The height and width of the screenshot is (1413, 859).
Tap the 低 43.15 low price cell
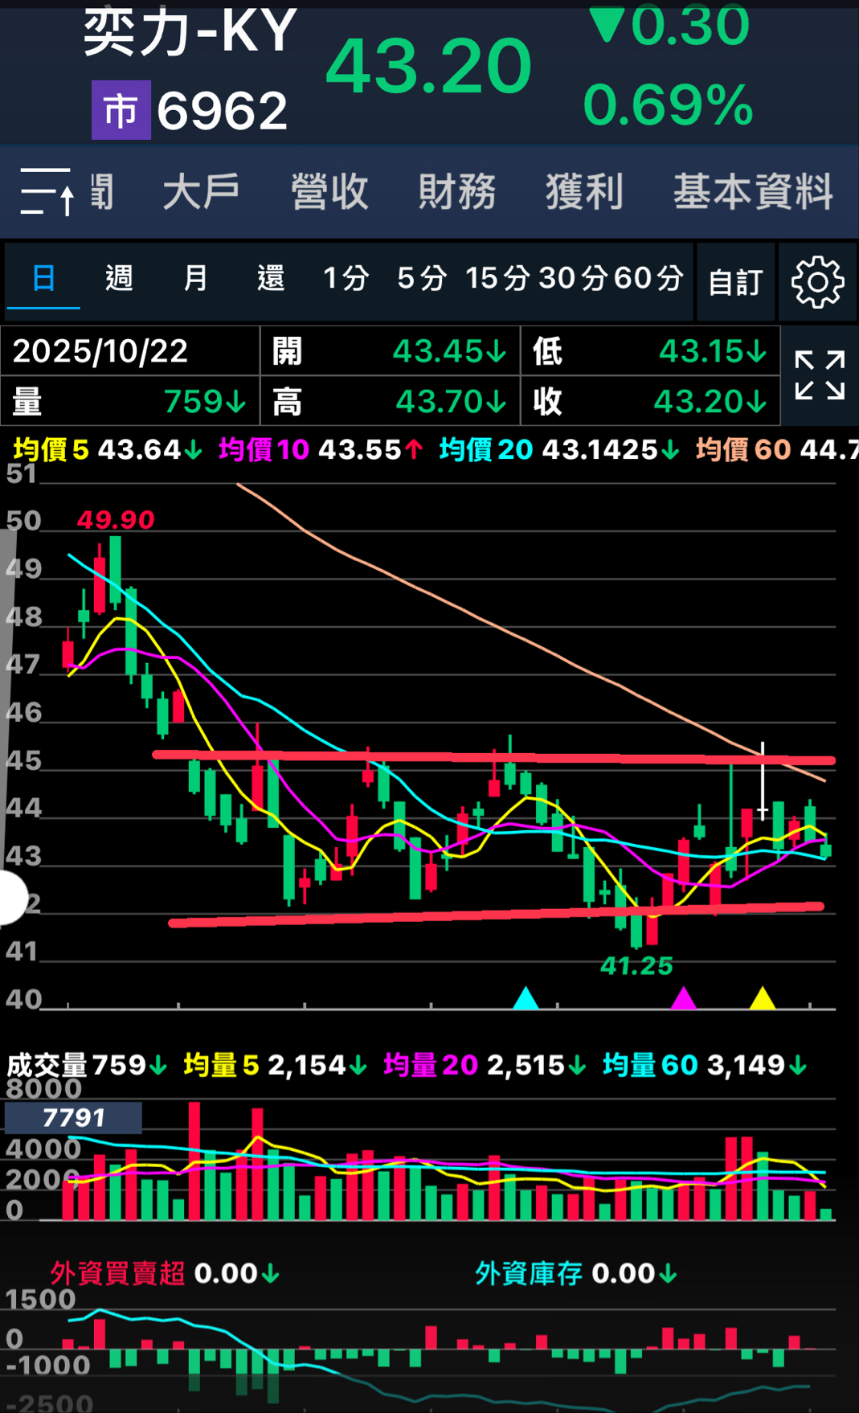pos(651,351)
